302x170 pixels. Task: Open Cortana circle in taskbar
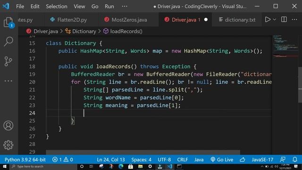[x=82, y=167]
